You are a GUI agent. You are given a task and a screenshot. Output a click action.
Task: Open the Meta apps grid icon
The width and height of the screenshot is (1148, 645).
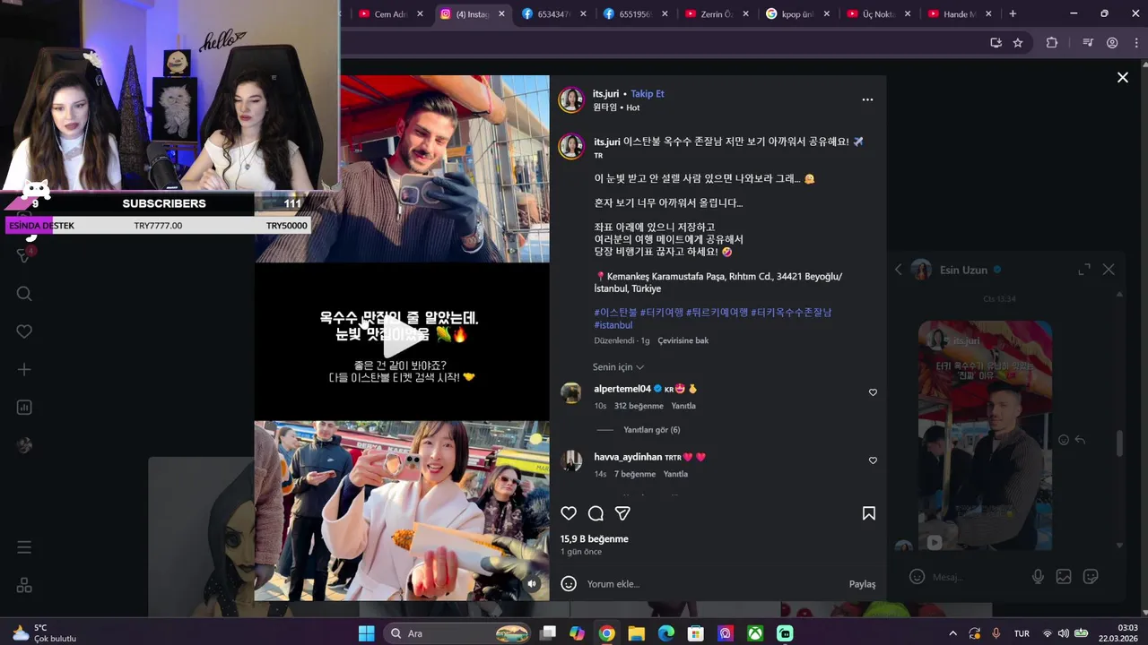24,585
